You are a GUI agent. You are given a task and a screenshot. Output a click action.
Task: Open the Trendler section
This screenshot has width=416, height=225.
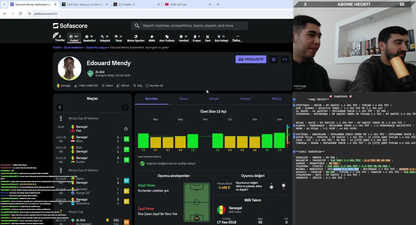[x=60, y=38]
